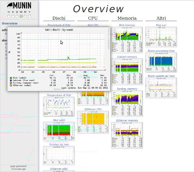The width and height of the screenshot is (194, 172).
Task: Click the Turnkey vg_root graph thumbnail
Action: click(59, 155)
